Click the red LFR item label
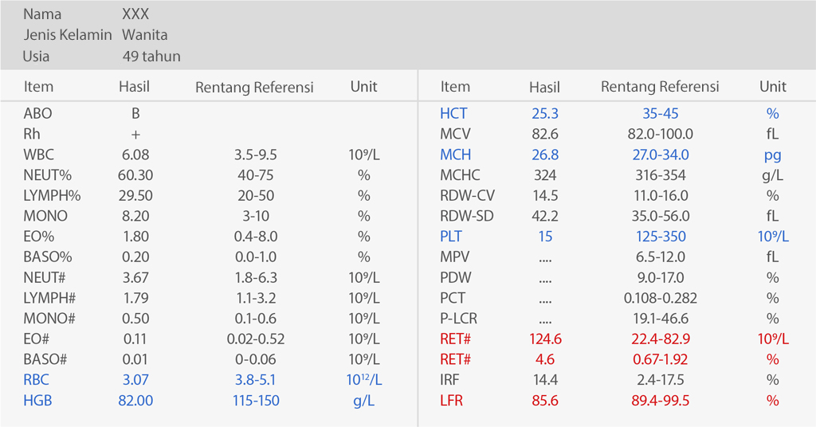 [x=452, y=401]
